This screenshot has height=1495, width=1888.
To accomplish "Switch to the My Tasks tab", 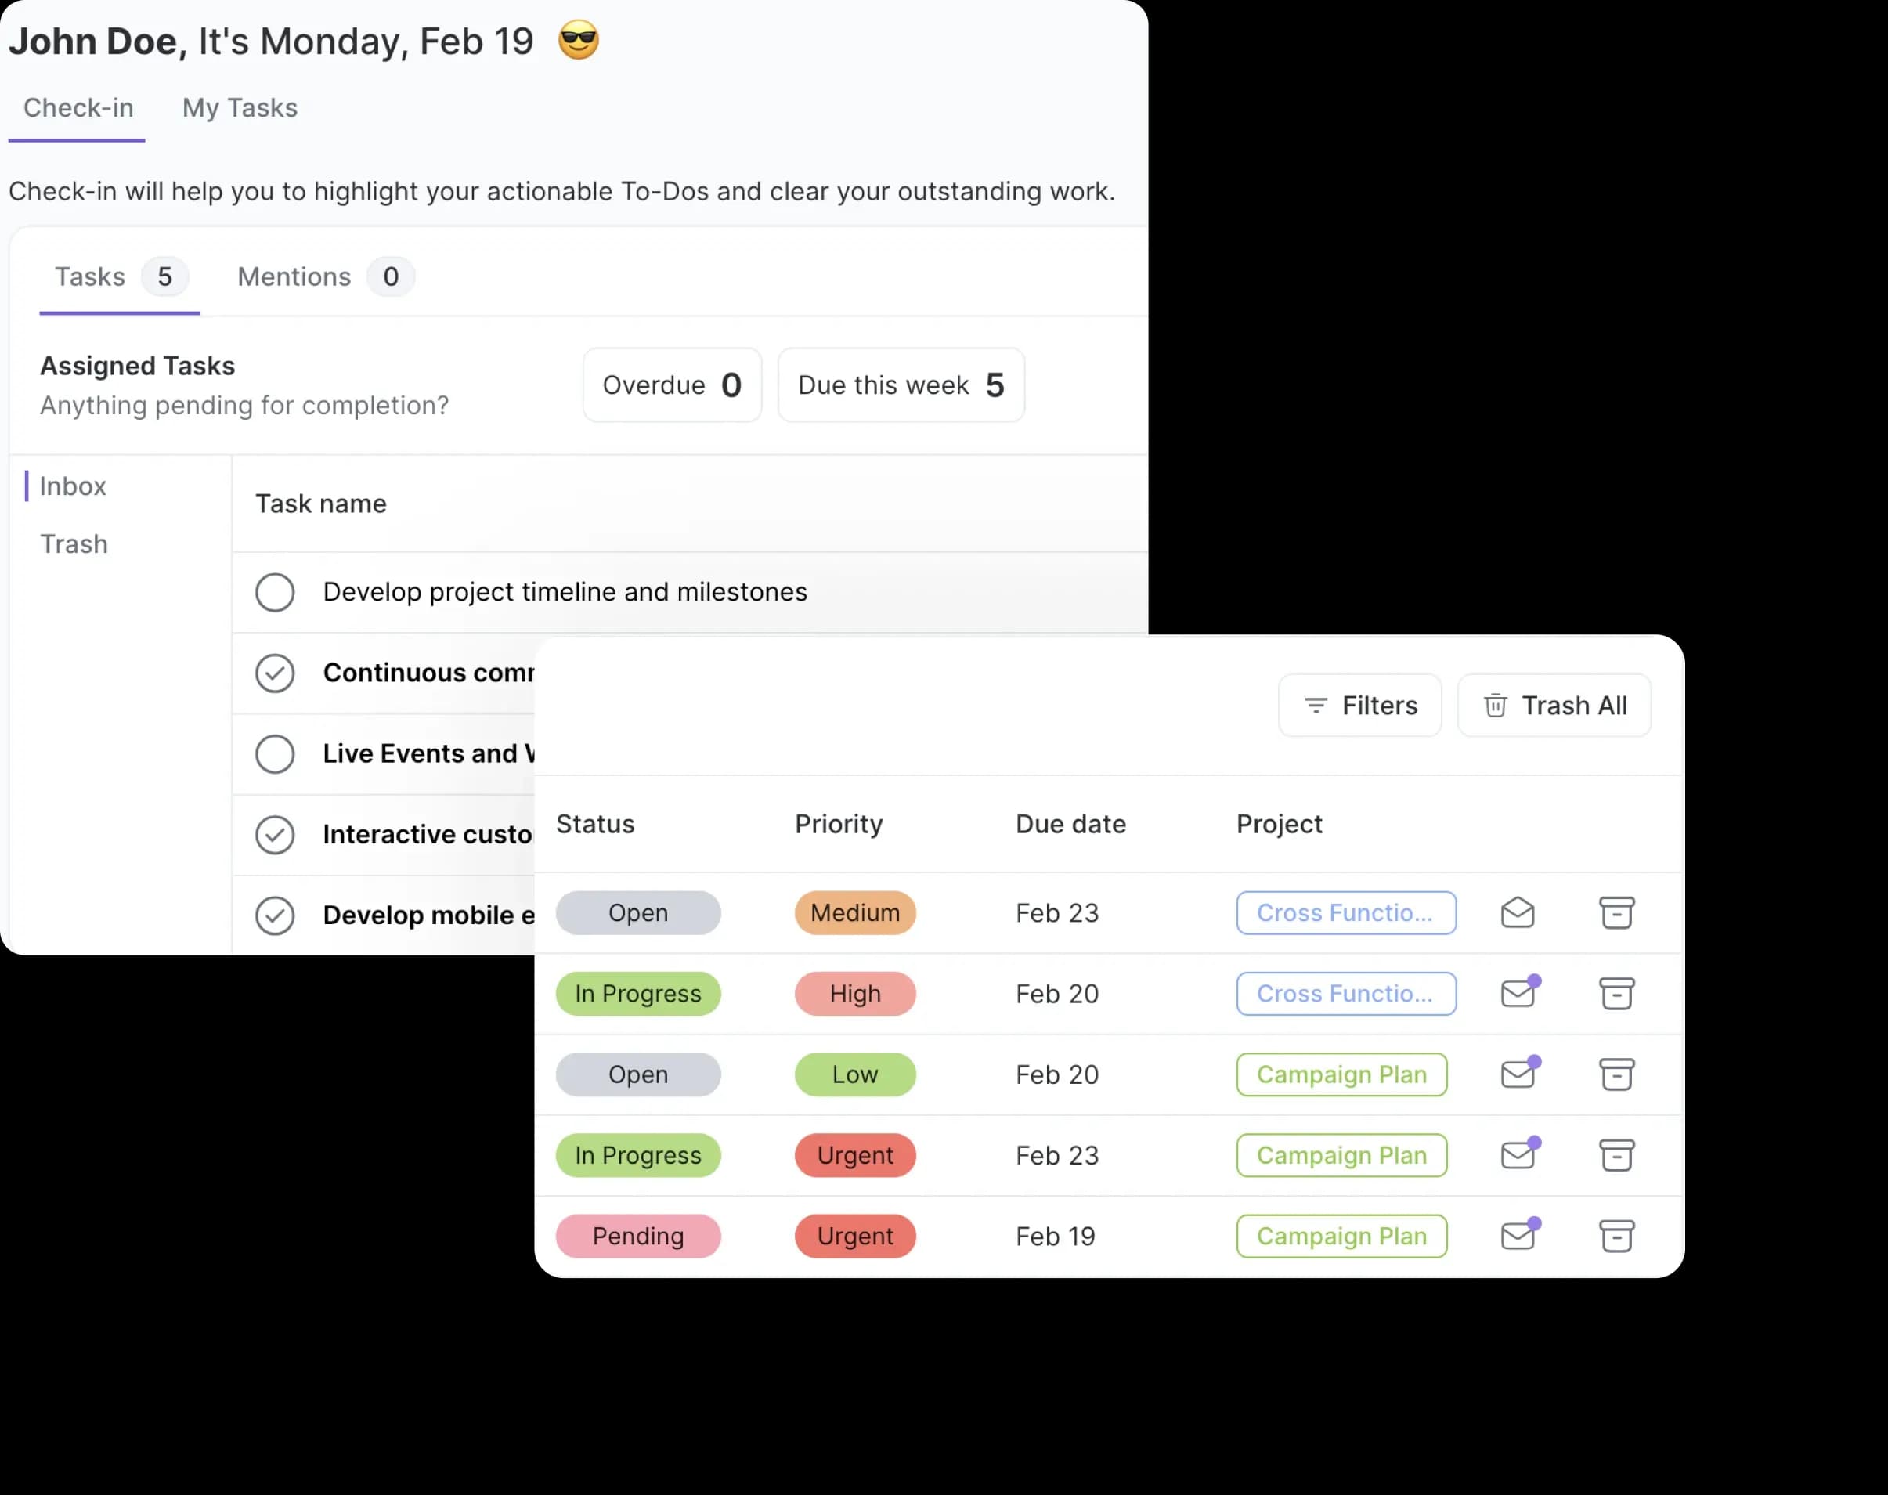I will click(239, 107).
